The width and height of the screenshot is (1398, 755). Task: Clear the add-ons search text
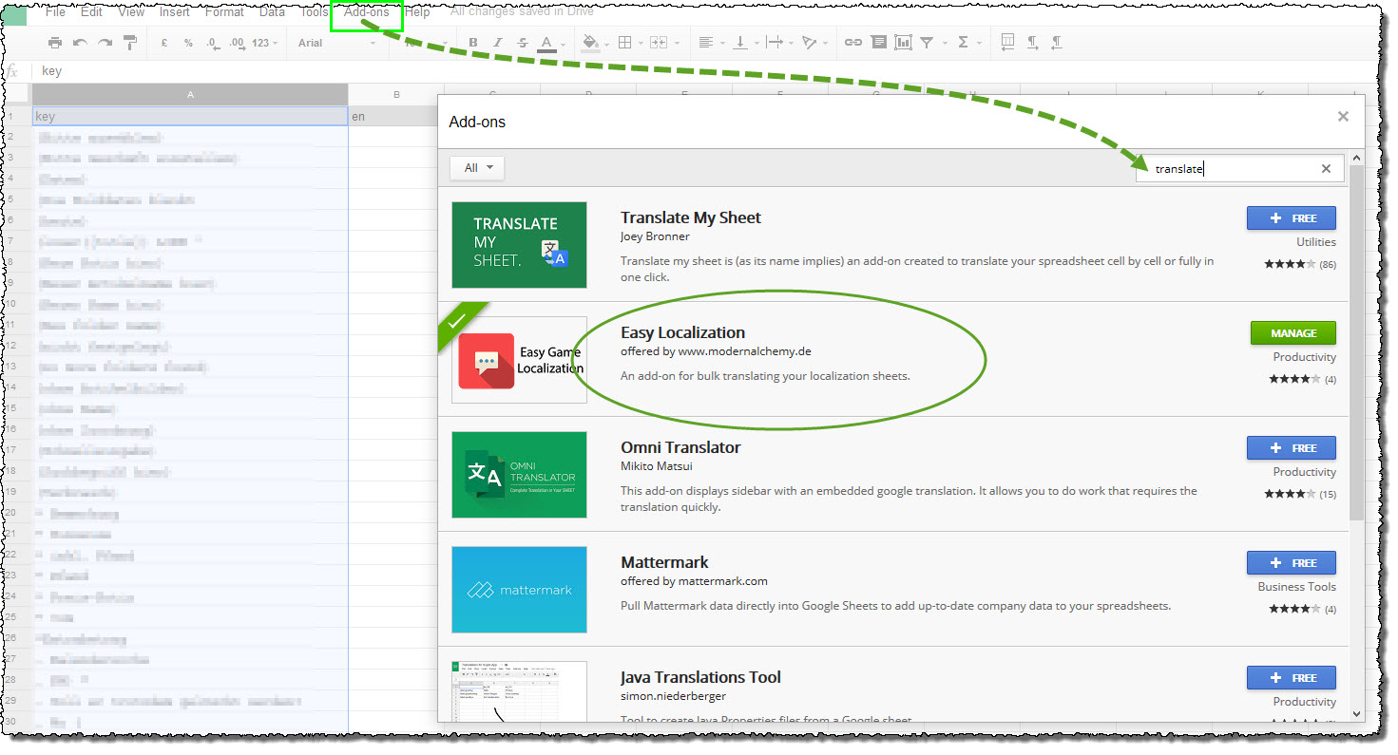[x=1326, y=169]
